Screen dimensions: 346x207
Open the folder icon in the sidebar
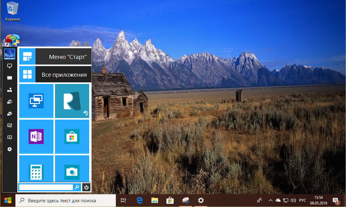tap(10, 78)
